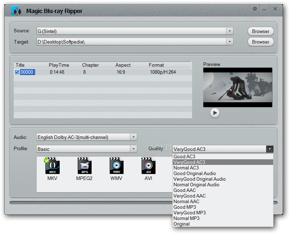Pick Normal Original Audio option

[223, 185]
